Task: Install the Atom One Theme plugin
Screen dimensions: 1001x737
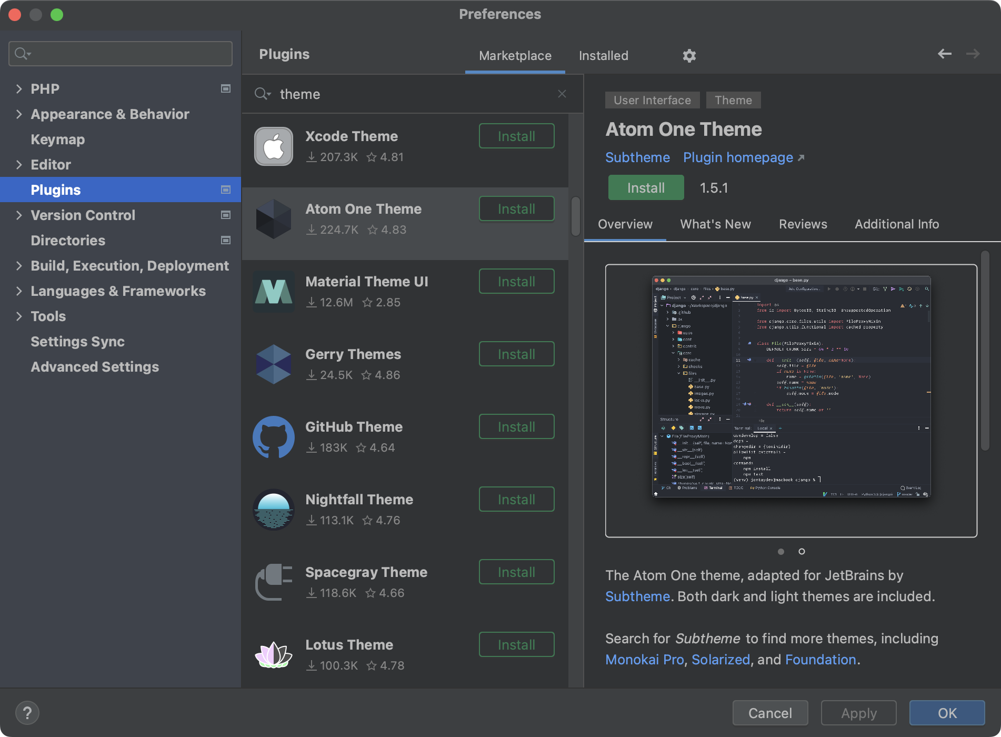Action: [x=645, y=187]
